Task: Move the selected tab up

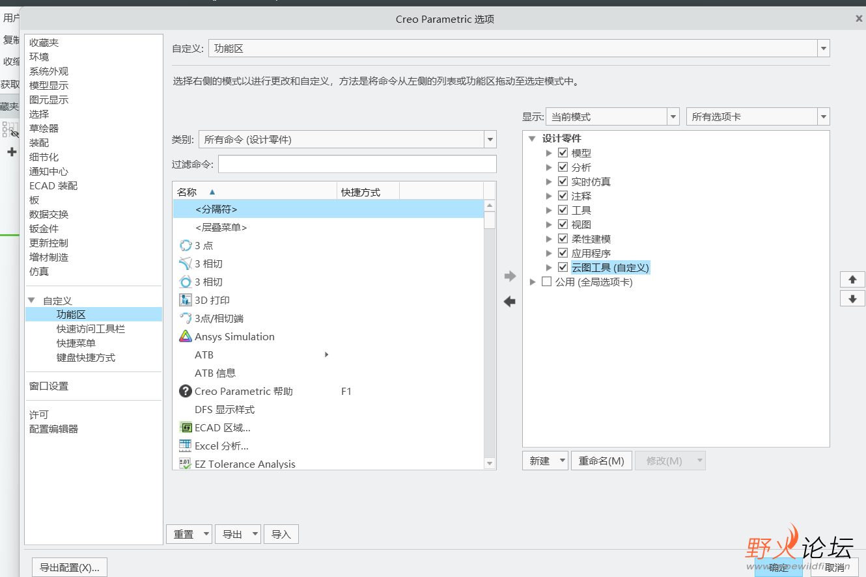Action: 852,280
